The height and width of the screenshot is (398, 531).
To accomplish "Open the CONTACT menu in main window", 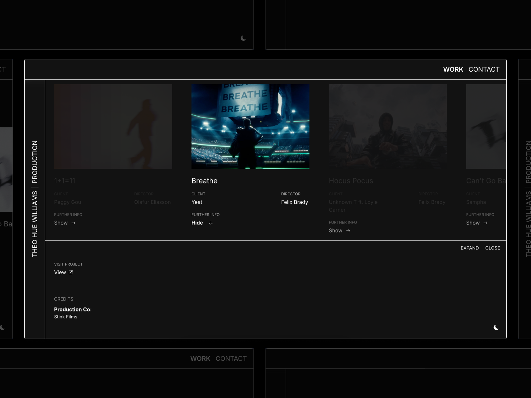I will (484, 69).
